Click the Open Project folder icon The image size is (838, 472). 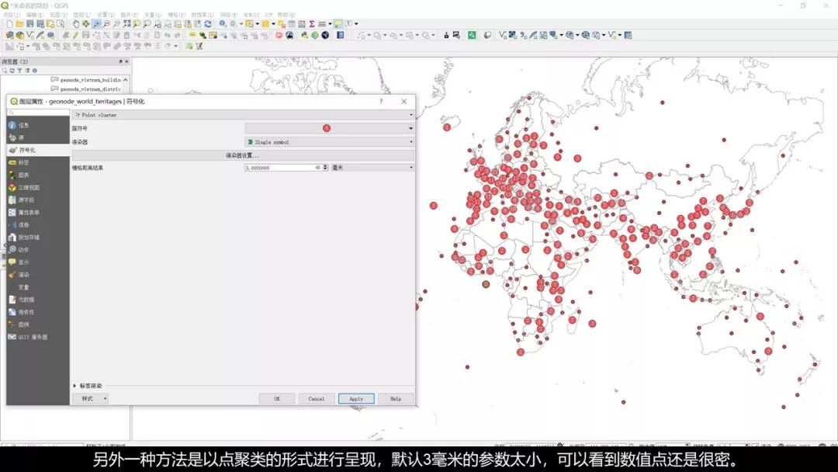click(x=19, y=24)
